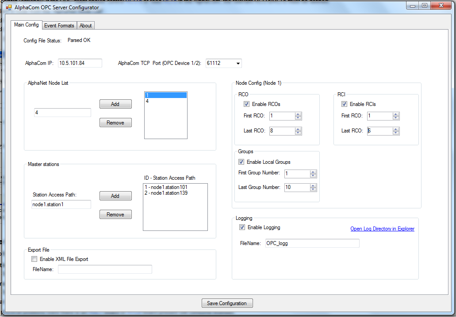Click the AlphaCom app icon in title bar
This screenshot has width=456, height=317.
[x=8, y=8]
